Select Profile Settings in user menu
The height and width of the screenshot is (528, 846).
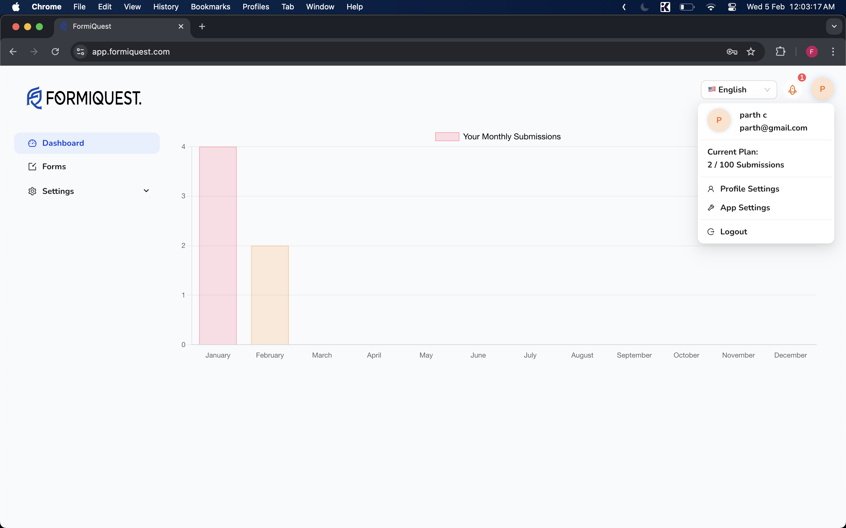[766, 189]
